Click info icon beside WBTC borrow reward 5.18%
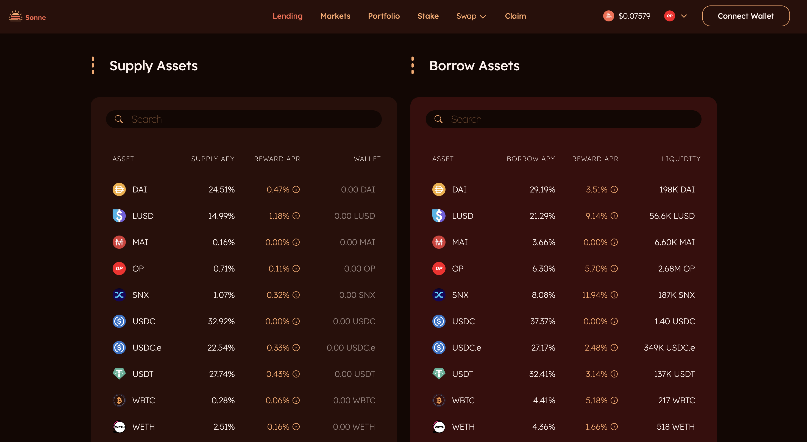The image size is (807, 442). [614, 400]
